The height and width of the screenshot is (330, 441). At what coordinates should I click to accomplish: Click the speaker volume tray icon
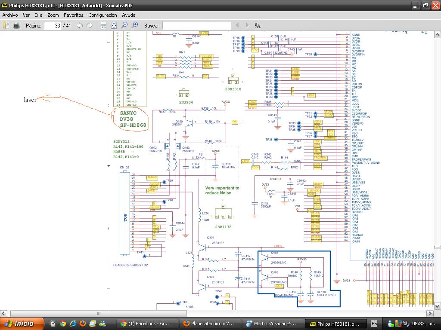(x=406, y=324)
